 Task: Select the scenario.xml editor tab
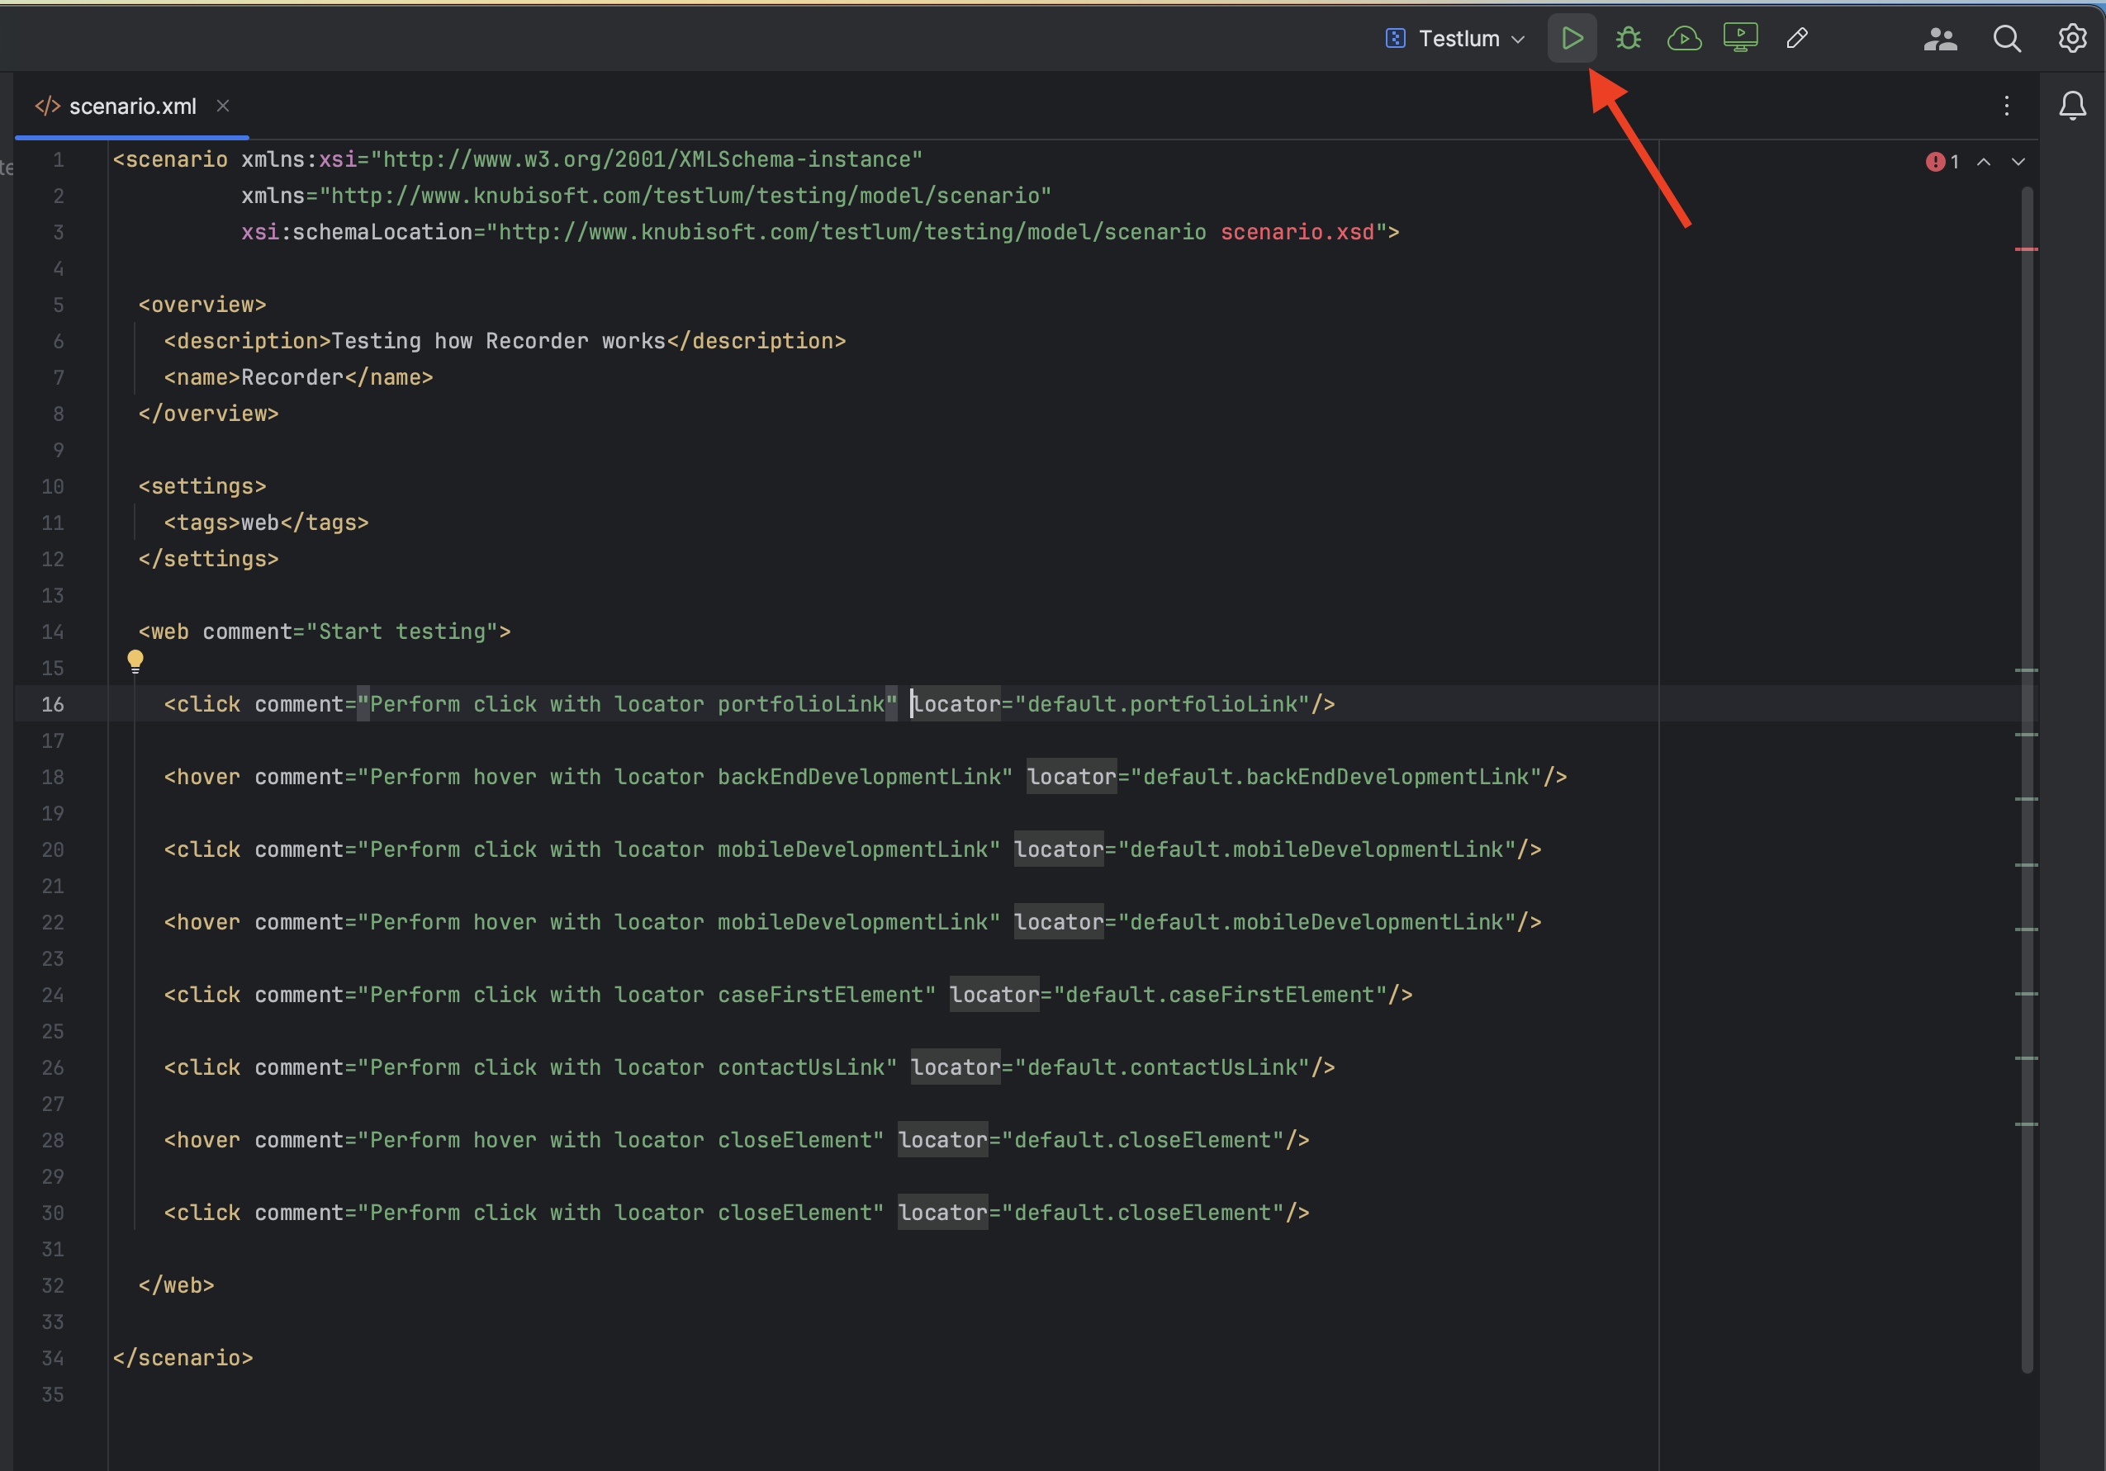coord(132,106)
